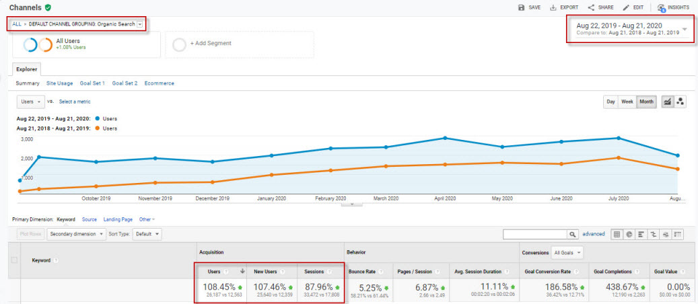This screenshot has height=304, width=698.
Task: Click help icon next to New Users column
Action: 281,272
